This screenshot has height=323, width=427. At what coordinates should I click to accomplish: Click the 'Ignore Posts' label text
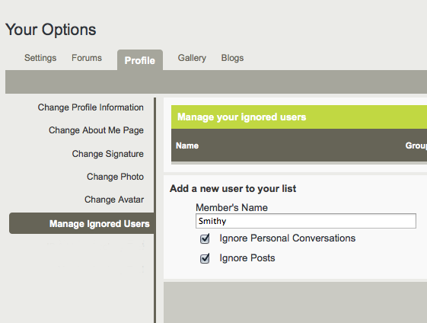[247, 258]
